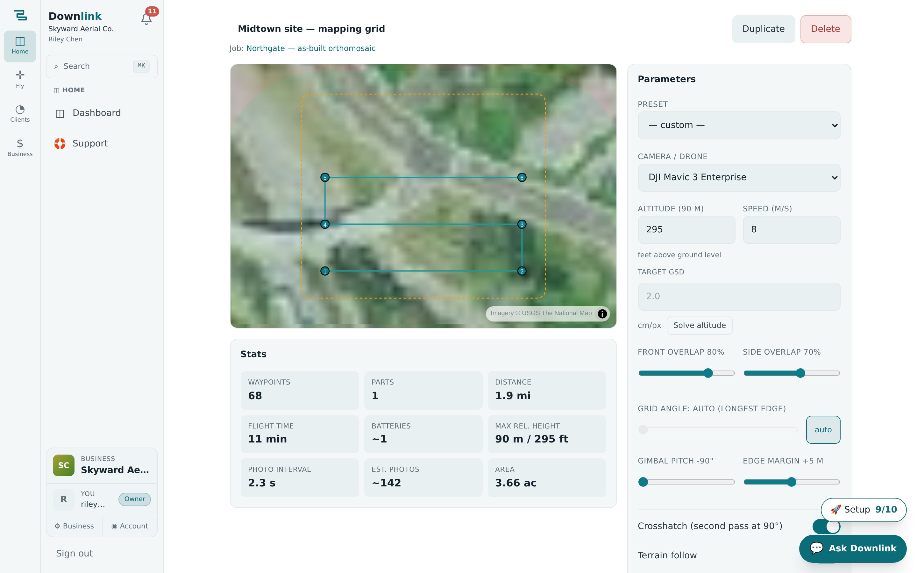Click the Distance 1.9 mi stat
The image size is (917, 573).
pyautogui.click(x=546, y=390)
